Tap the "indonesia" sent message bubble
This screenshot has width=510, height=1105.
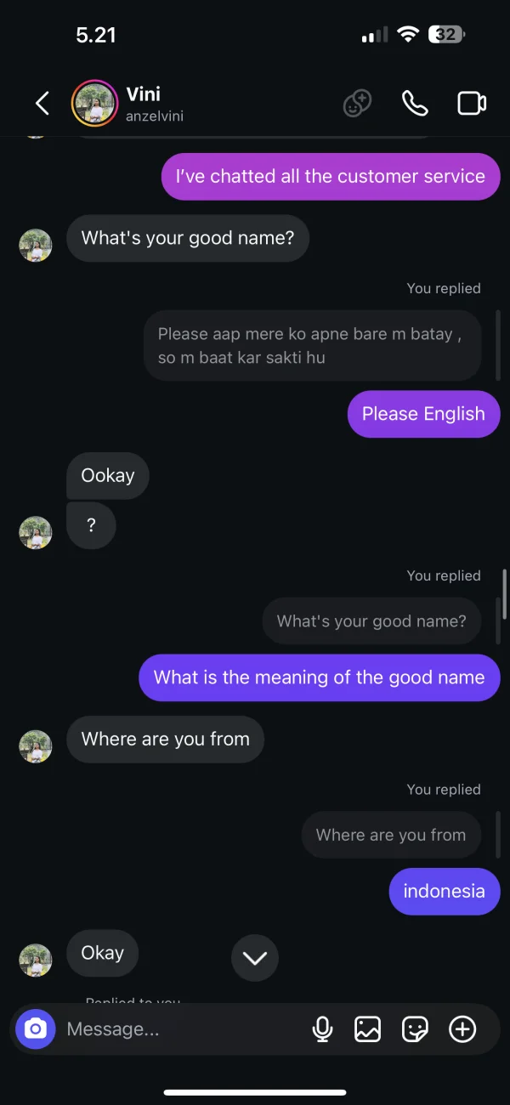tap(444, 892)
